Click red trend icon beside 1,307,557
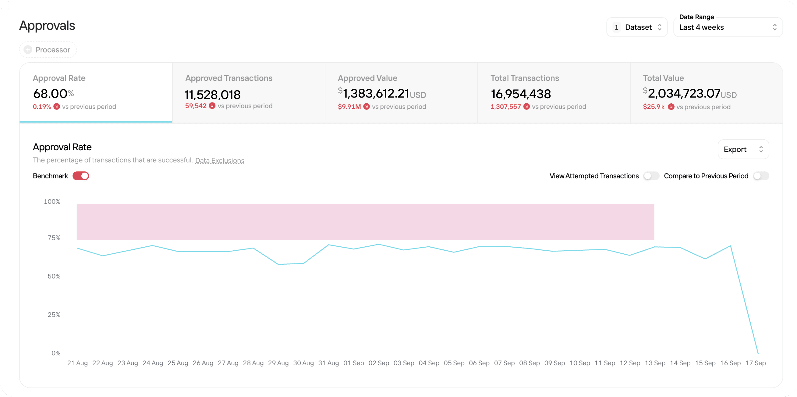Image resolution: width=797 pixels, height=397 pixels. pyautogui.click(x=526, y=106)
